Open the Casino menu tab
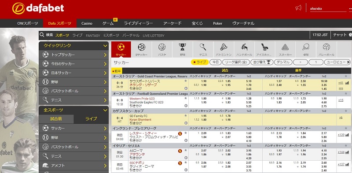The image size is (352, 173). pyautogui.click(x=87, y=23)
